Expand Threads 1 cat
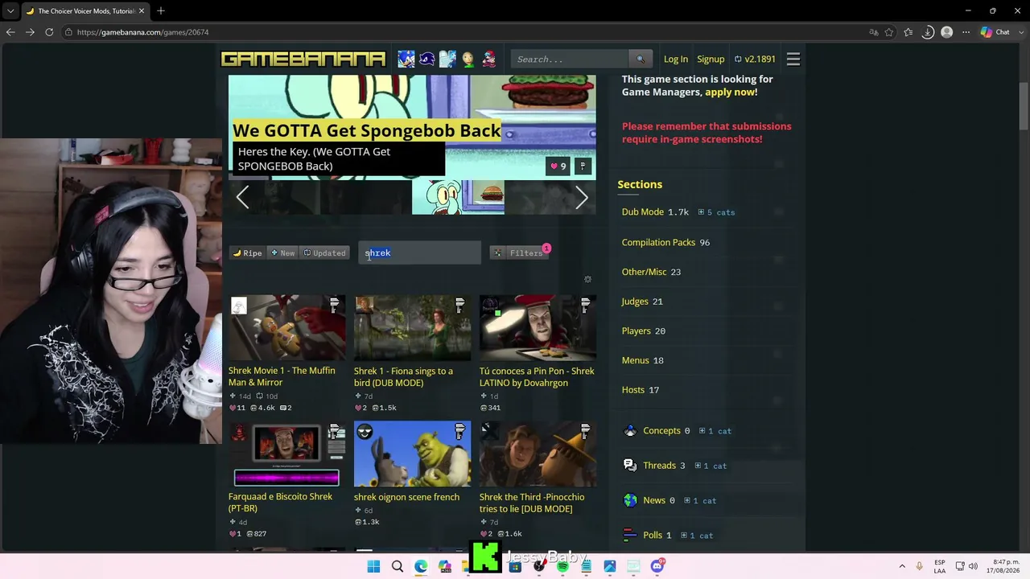 (710, 466)
